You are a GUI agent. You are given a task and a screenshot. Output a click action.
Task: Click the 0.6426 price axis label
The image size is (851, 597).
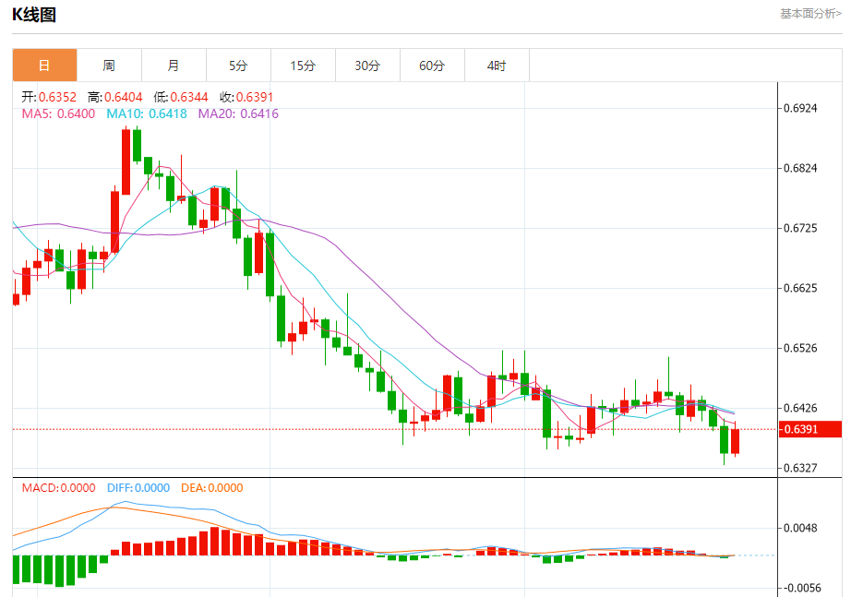800,408
